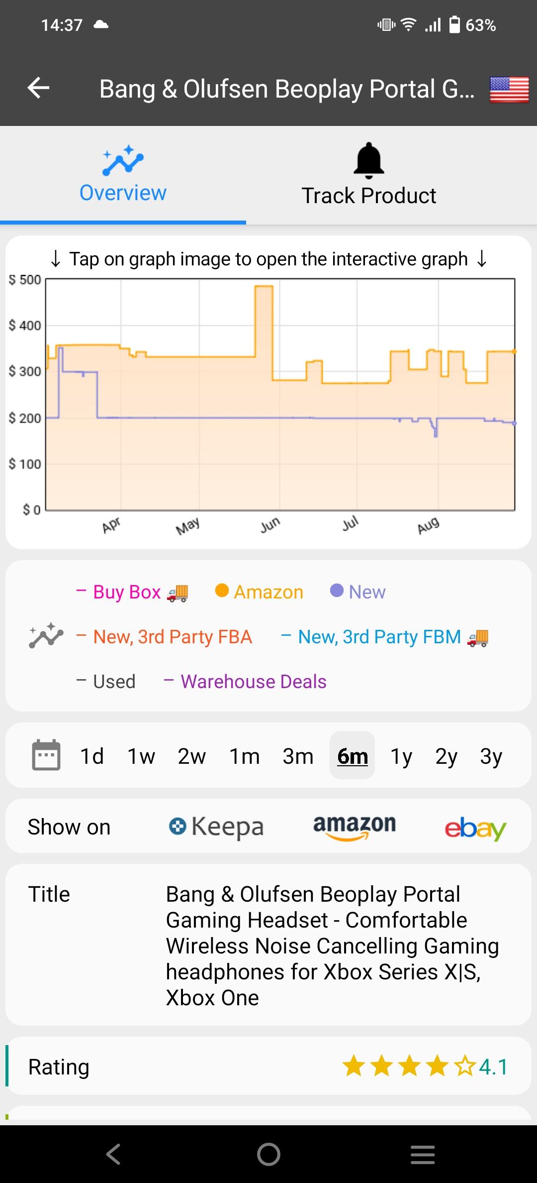
Task: Tap the 4.1 star rating row
Action: point(268,1066)
